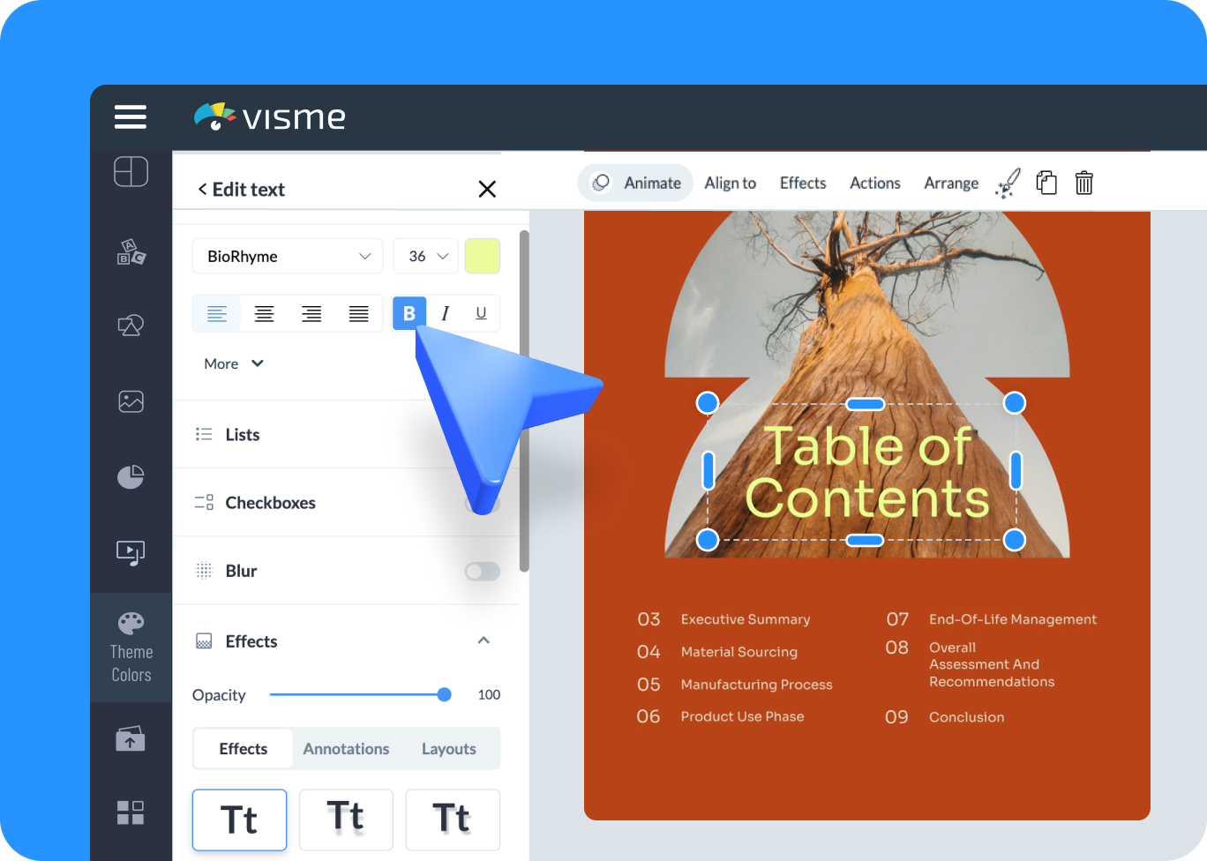Image resolution: width=1207 pixels, height=861 pixels.
Task: Click the opacity value 100
Action: (x=489, y=694)
